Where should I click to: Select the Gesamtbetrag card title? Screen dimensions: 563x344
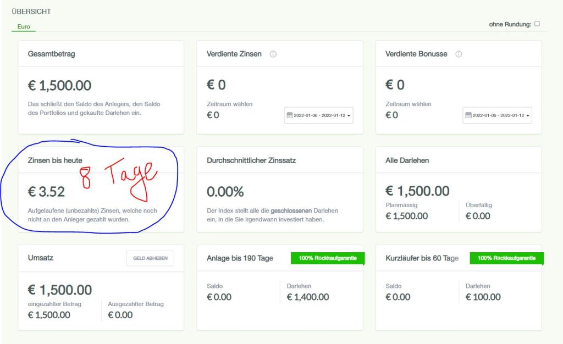click(x=51, y=54)
